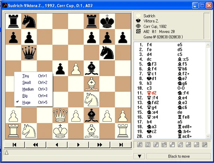Click the player name Viktora Z. in header
The height and width of the screenshot is (163, 214).
tap(151, 21)
